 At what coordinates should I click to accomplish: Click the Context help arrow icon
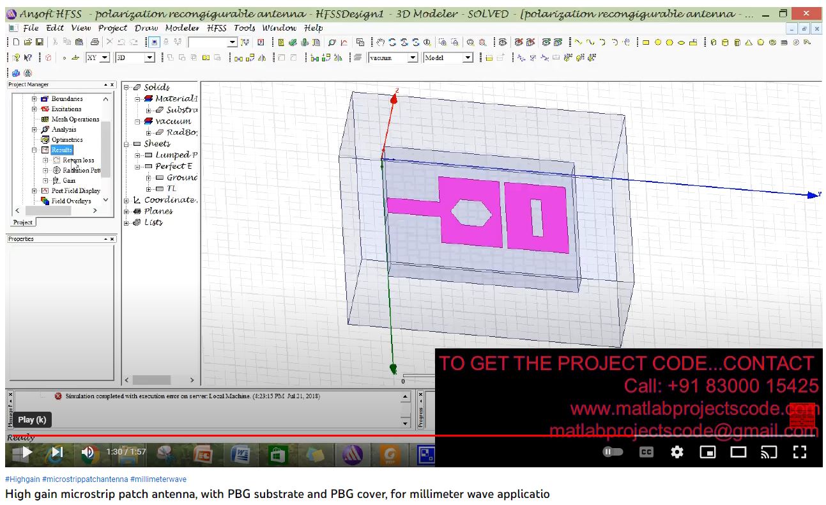27,58
